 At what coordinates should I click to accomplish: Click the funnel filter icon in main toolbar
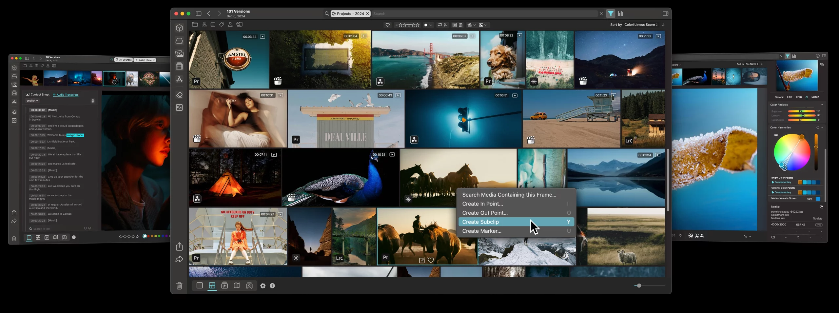click(x=611, y=13)
